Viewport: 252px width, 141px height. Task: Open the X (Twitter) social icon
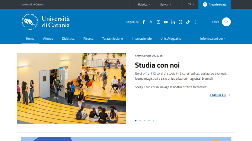tap(151, 22)
